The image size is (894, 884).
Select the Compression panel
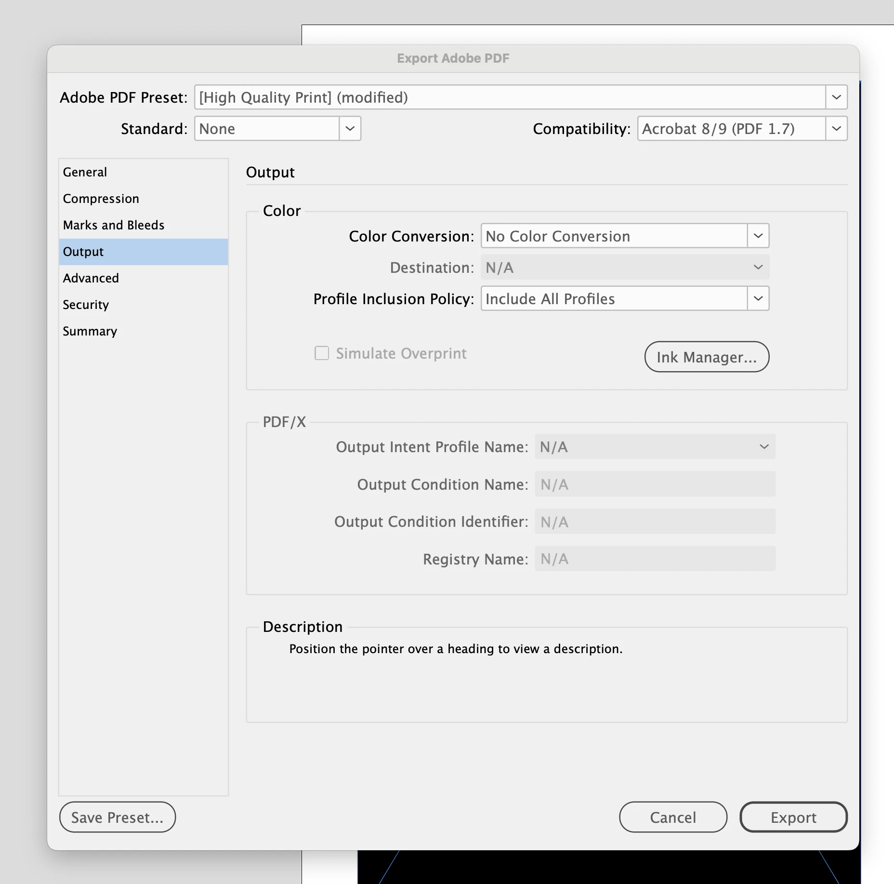(x=144, y=199)
